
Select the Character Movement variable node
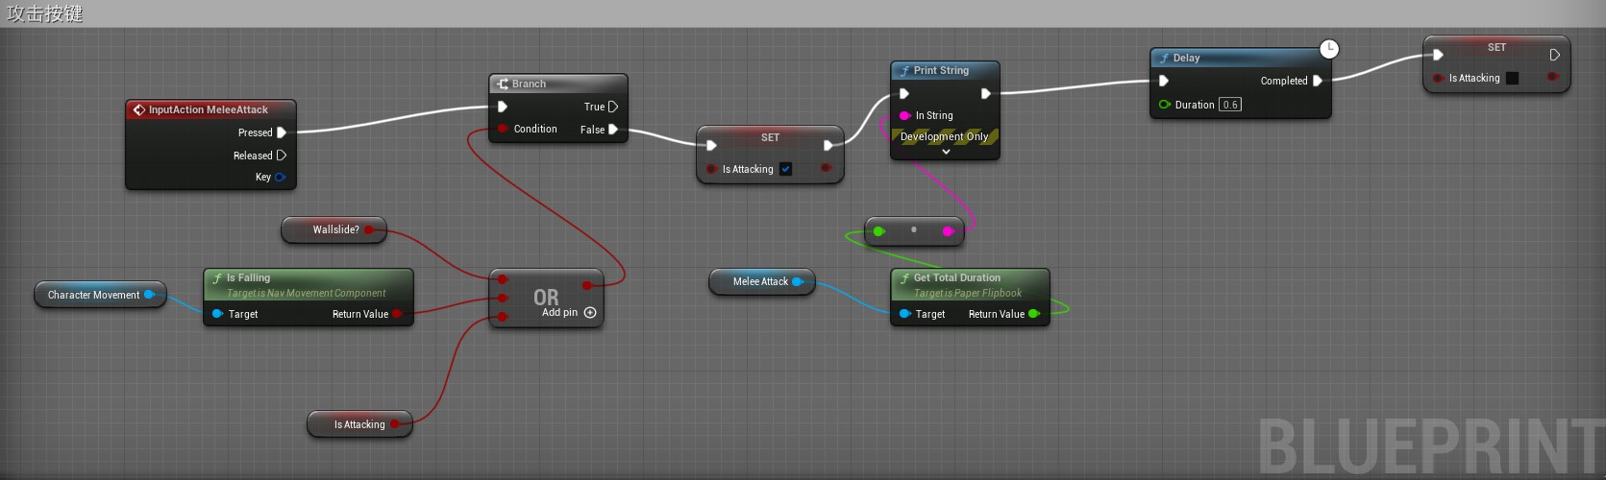(x=93, y=295)
